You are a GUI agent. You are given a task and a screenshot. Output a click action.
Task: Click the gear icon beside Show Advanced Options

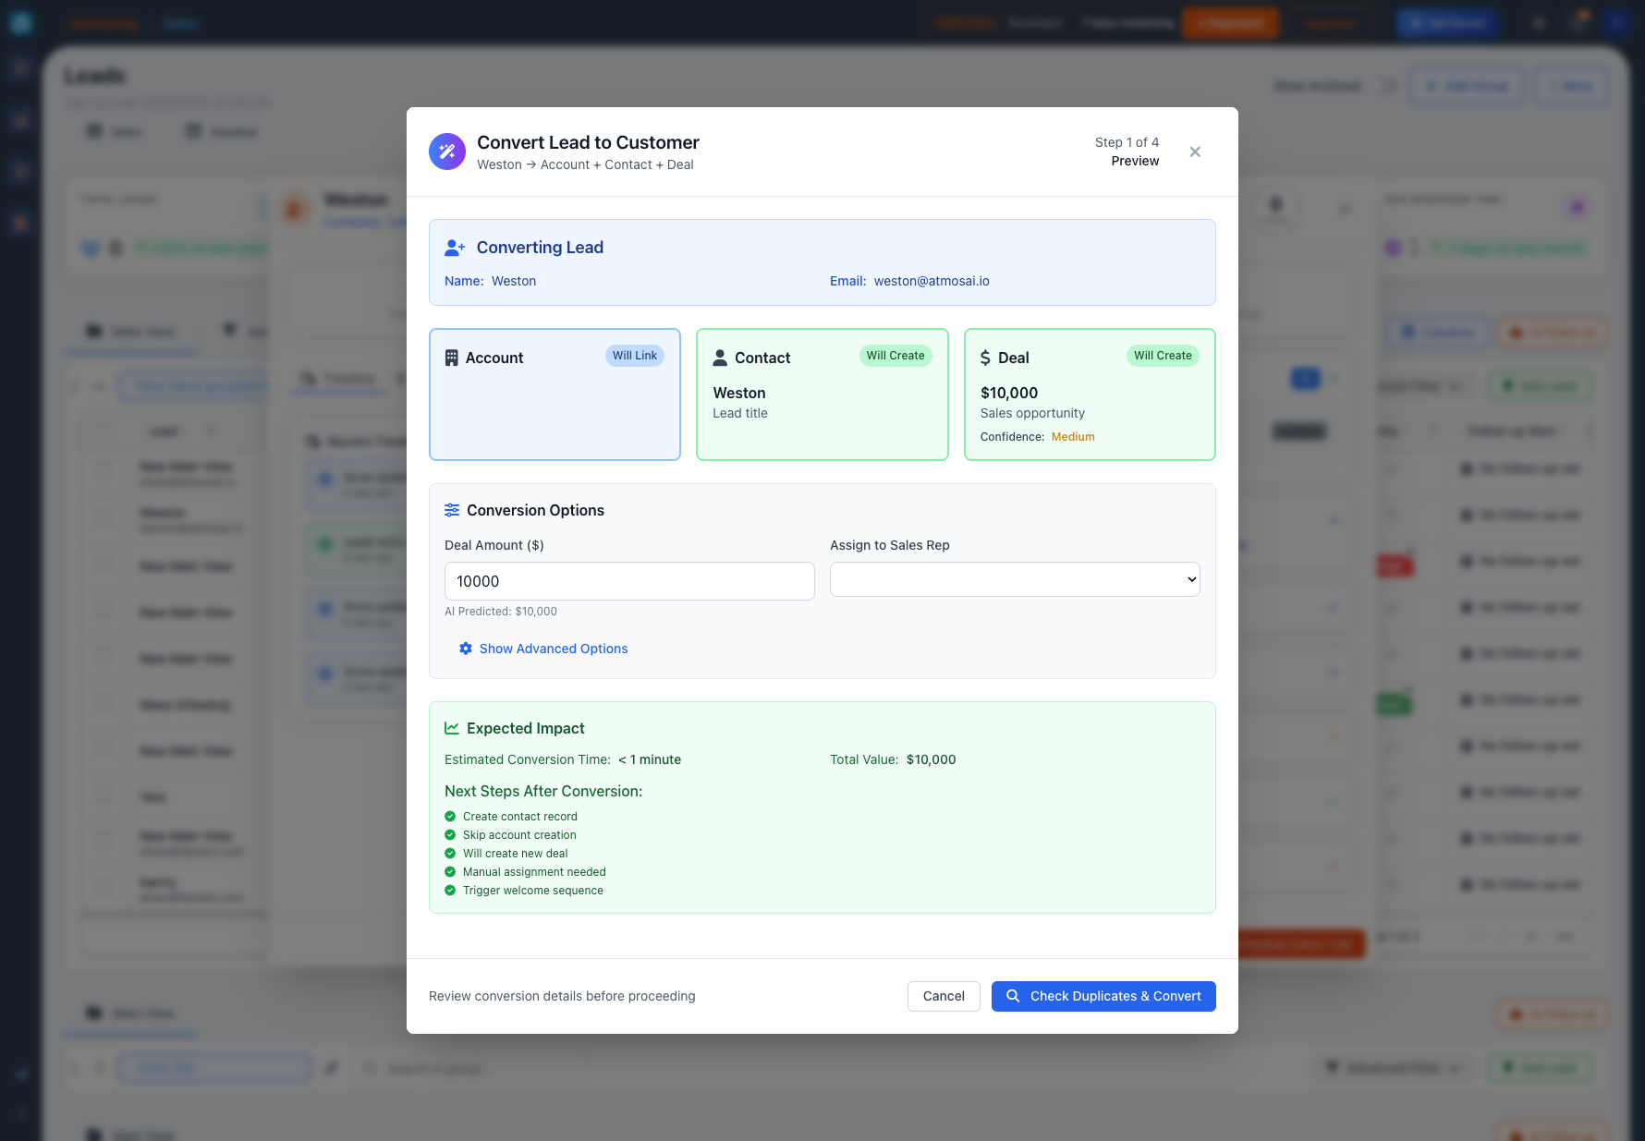click(466, 649)
